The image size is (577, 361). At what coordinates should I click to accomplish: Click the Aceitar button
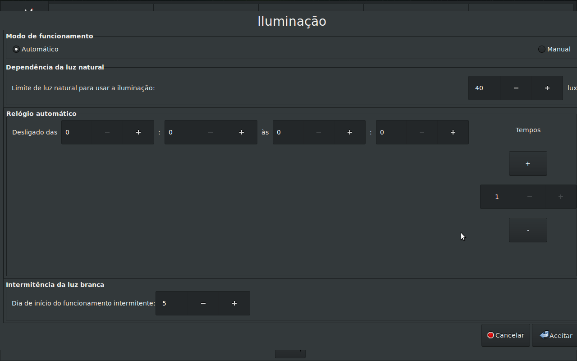(x=555, y=335)
